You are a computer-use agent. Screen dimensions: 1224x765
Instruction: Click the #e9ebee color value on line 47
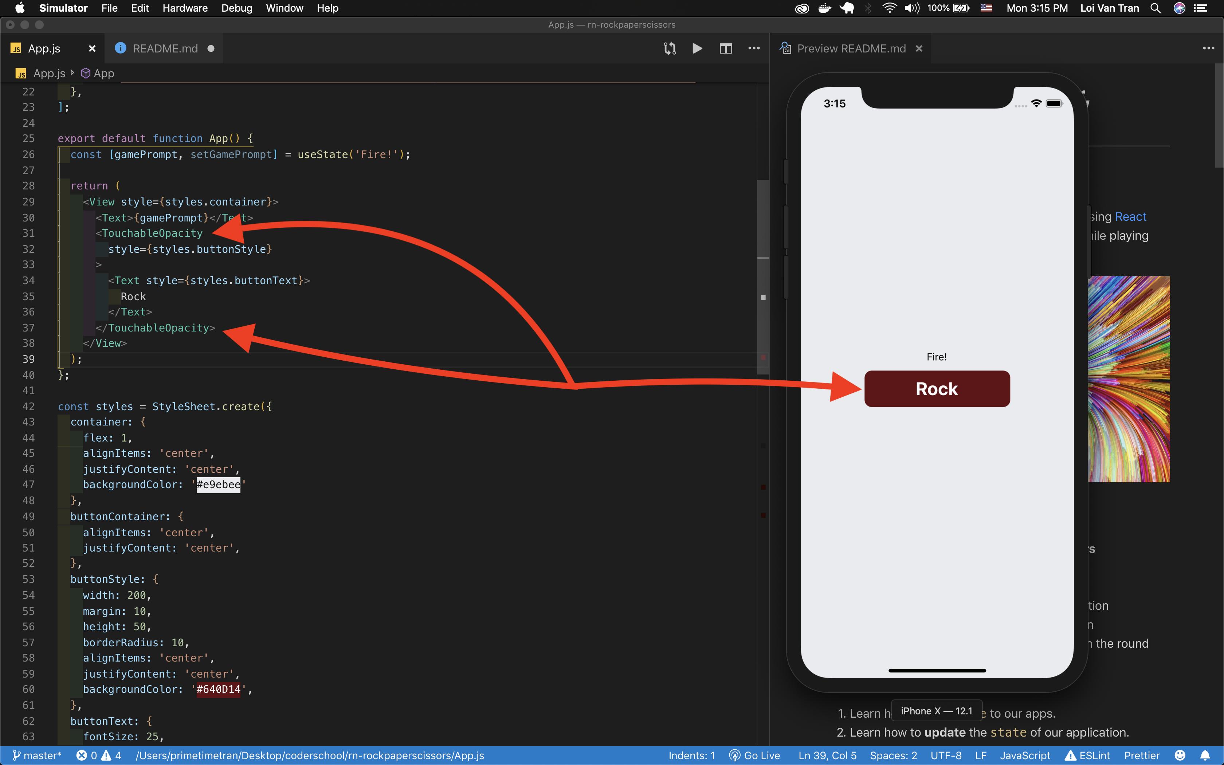point(219,484)
